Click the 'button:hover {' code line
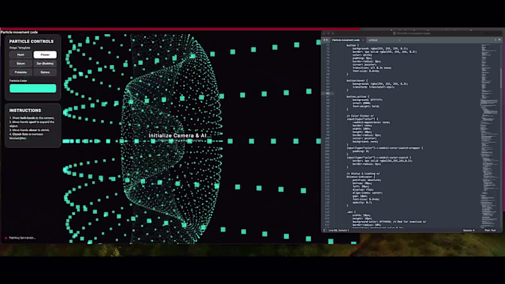 (357, 81)
